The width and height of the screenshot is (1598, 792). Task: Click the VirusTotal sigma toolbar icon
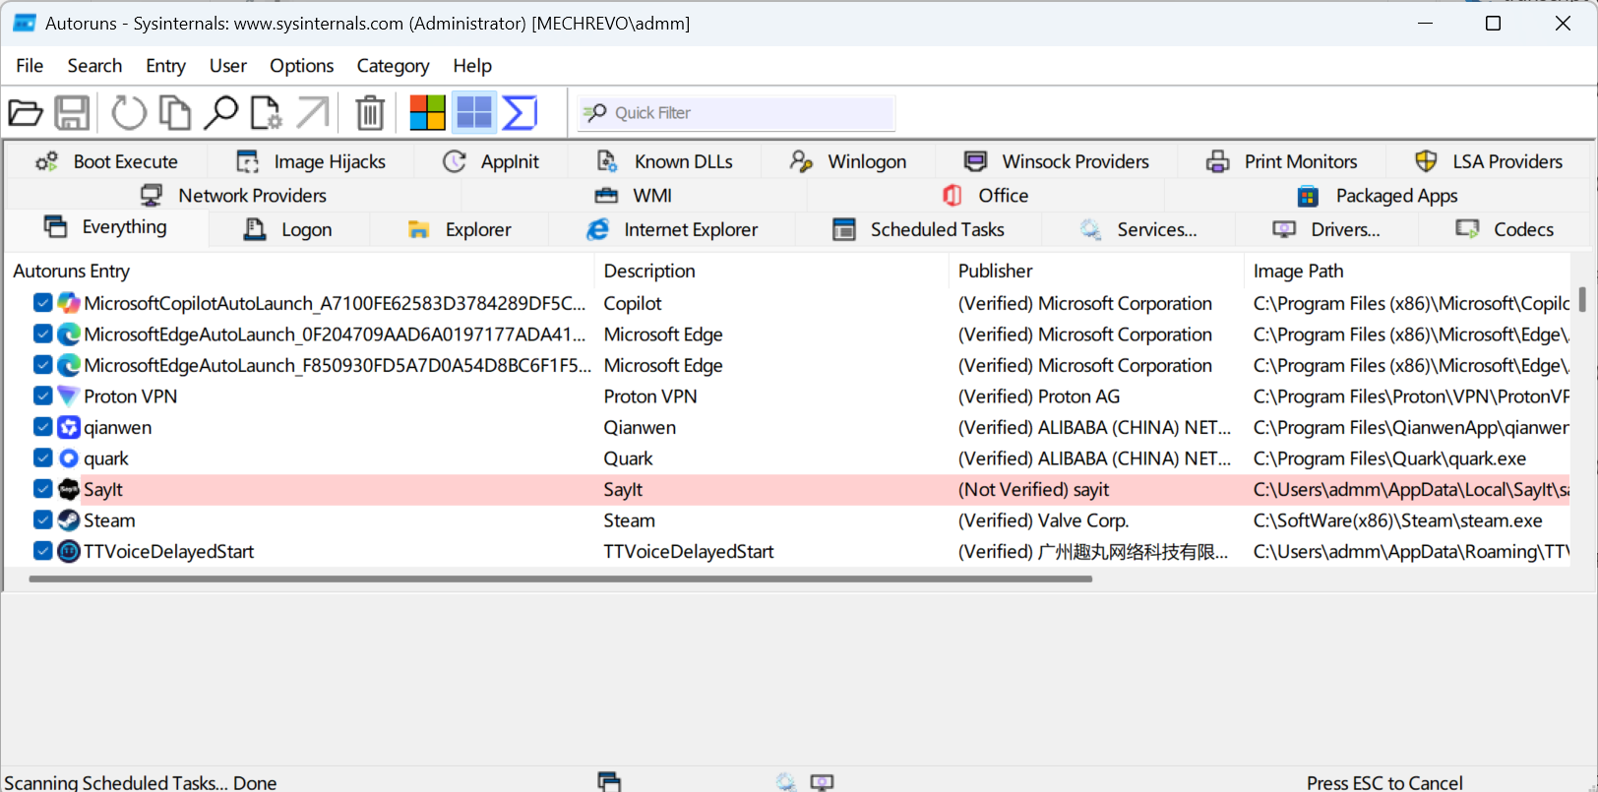click(520, 113)
